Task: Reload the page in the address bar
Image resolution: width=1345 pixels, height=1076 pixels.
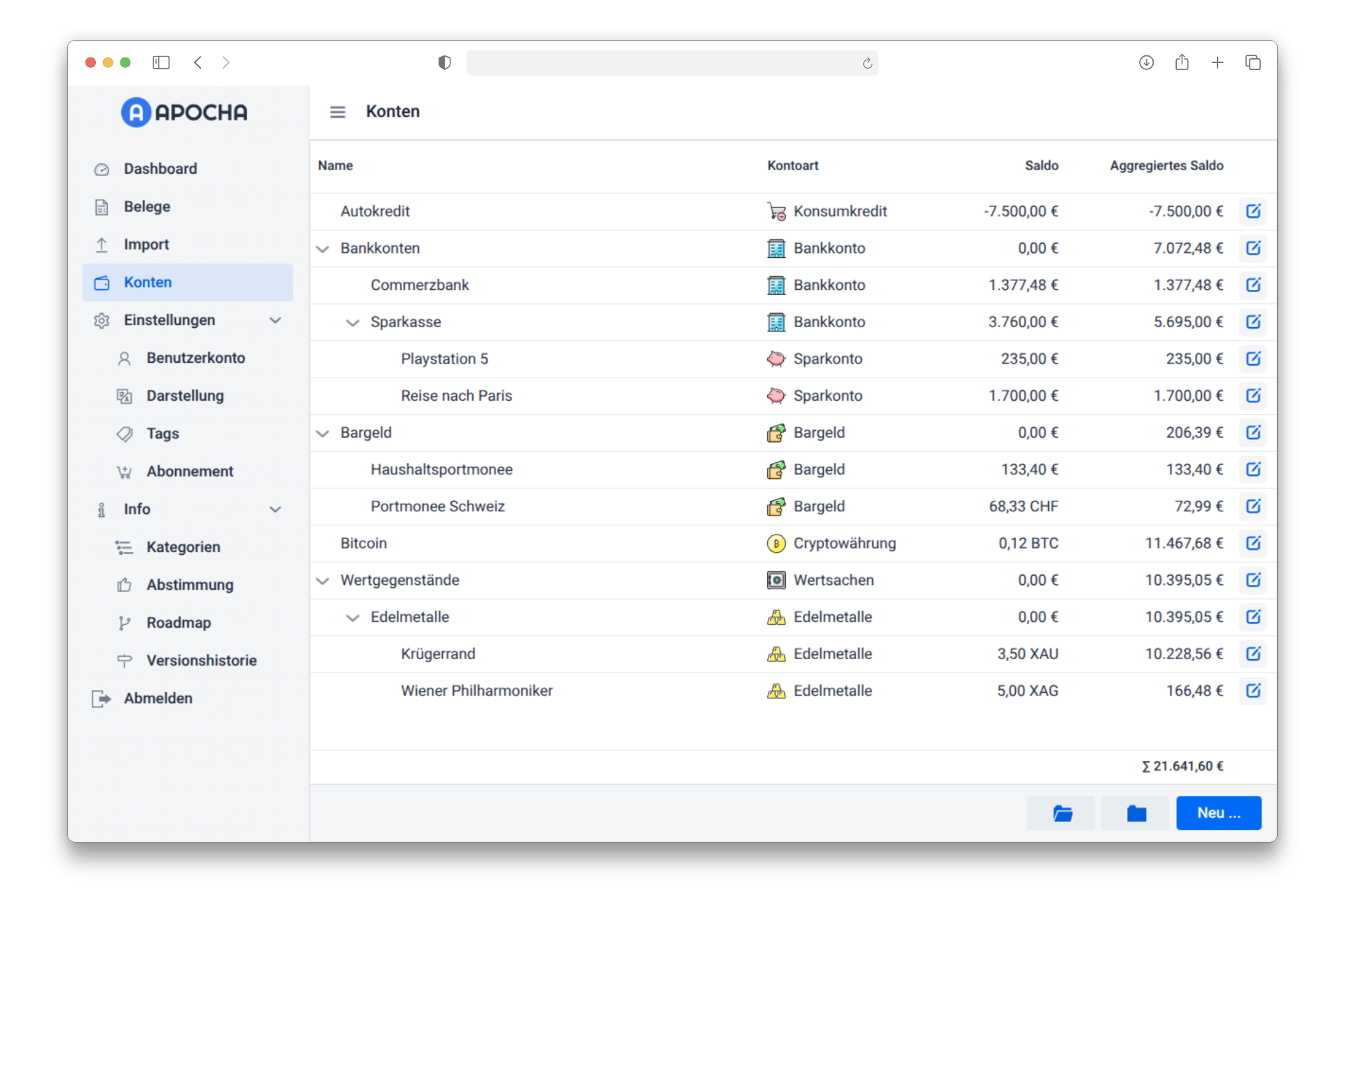Action: [867, 63]
